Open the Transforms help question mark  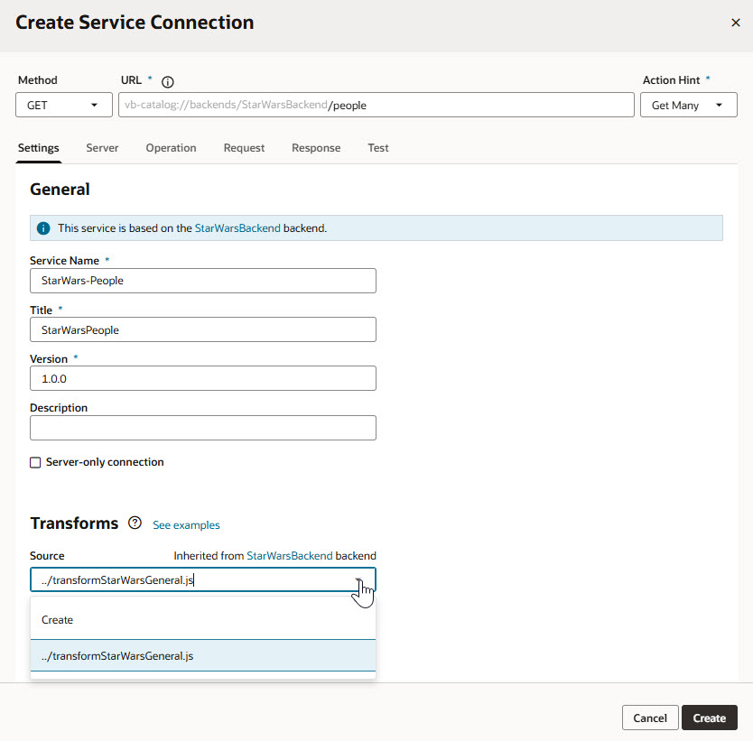point(135,523)
